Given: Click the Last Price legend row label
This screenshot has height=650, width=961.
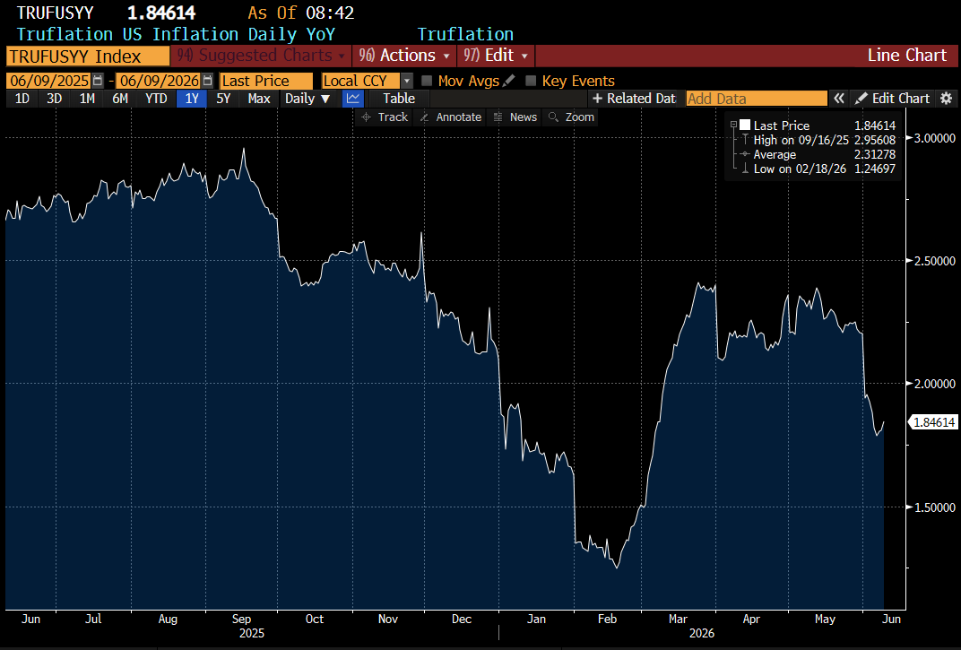Looking at the screenshot, I should pyautogui.click(x=782, y=126).
